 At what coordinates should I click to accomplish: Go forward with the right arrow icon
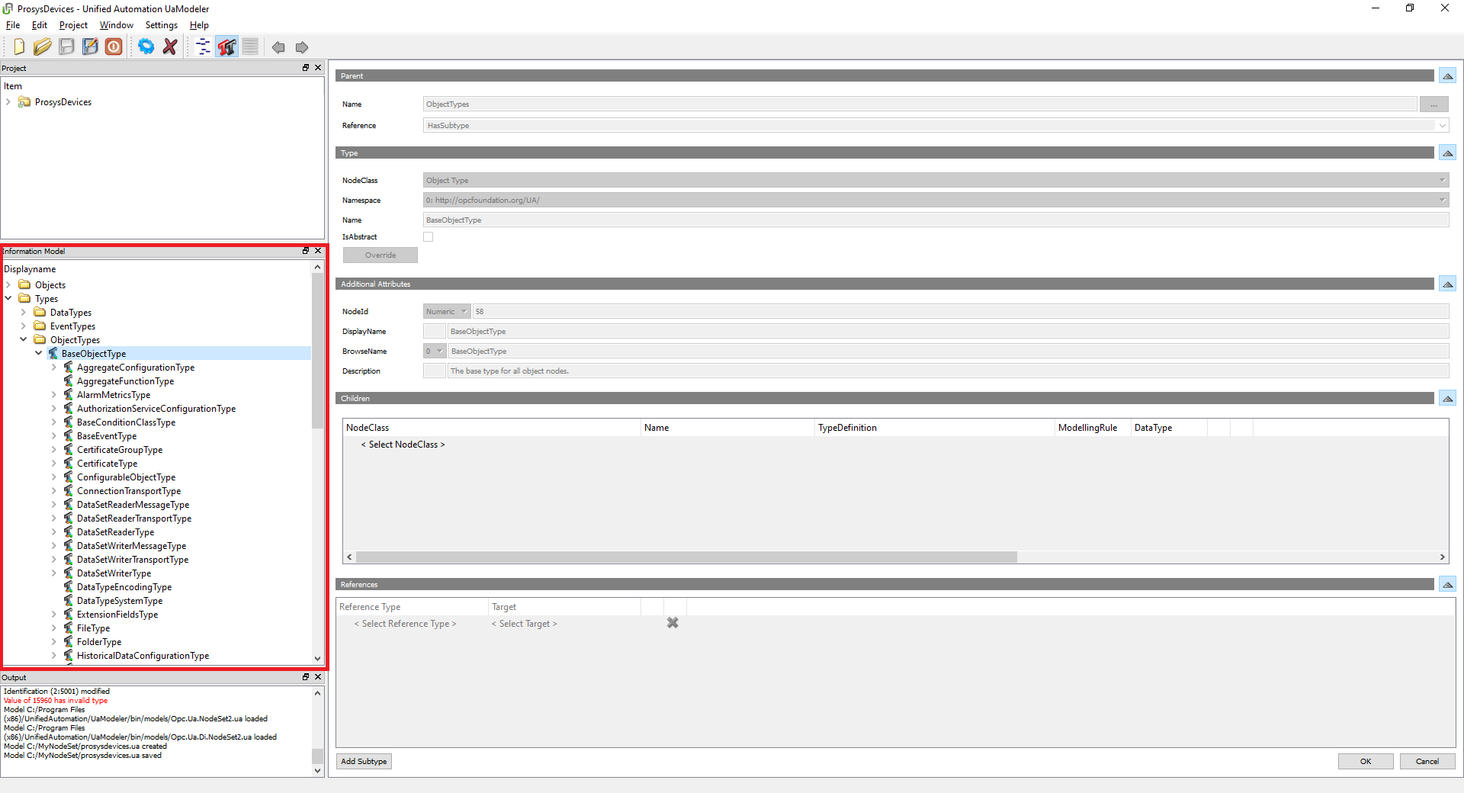(x=302, y=47)
